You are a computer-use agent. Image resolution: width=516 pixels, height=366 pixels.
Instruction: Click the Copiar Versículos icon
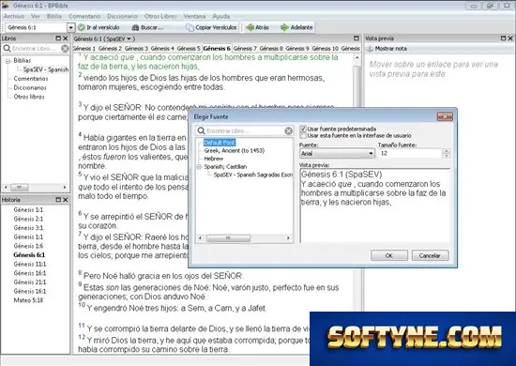pyautogui.click(x=190, y=27)
